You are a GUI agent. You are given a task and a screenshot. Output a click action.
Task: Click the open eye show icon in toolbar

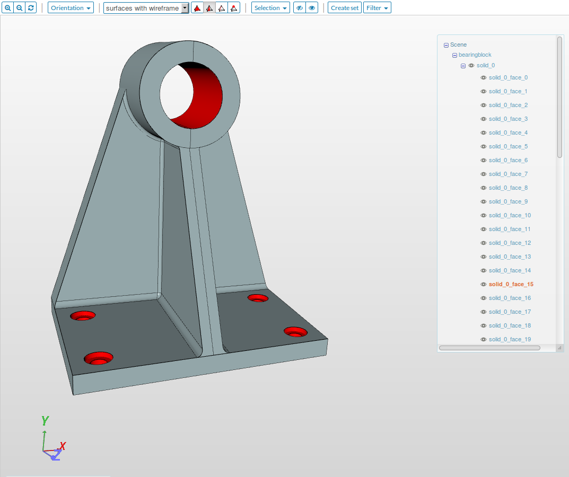[x=312, y=8]
